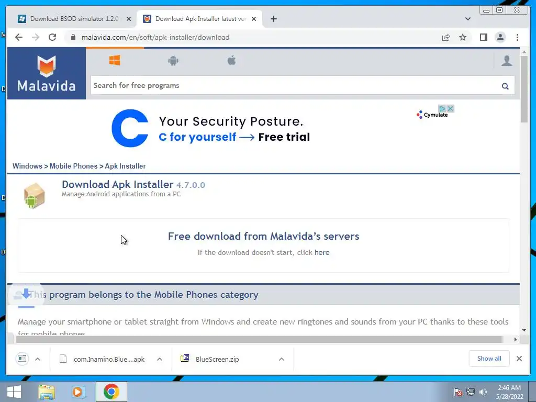Open the Chrome three-dot menu
Screen dimensions: 536x402
coord(517,37)
